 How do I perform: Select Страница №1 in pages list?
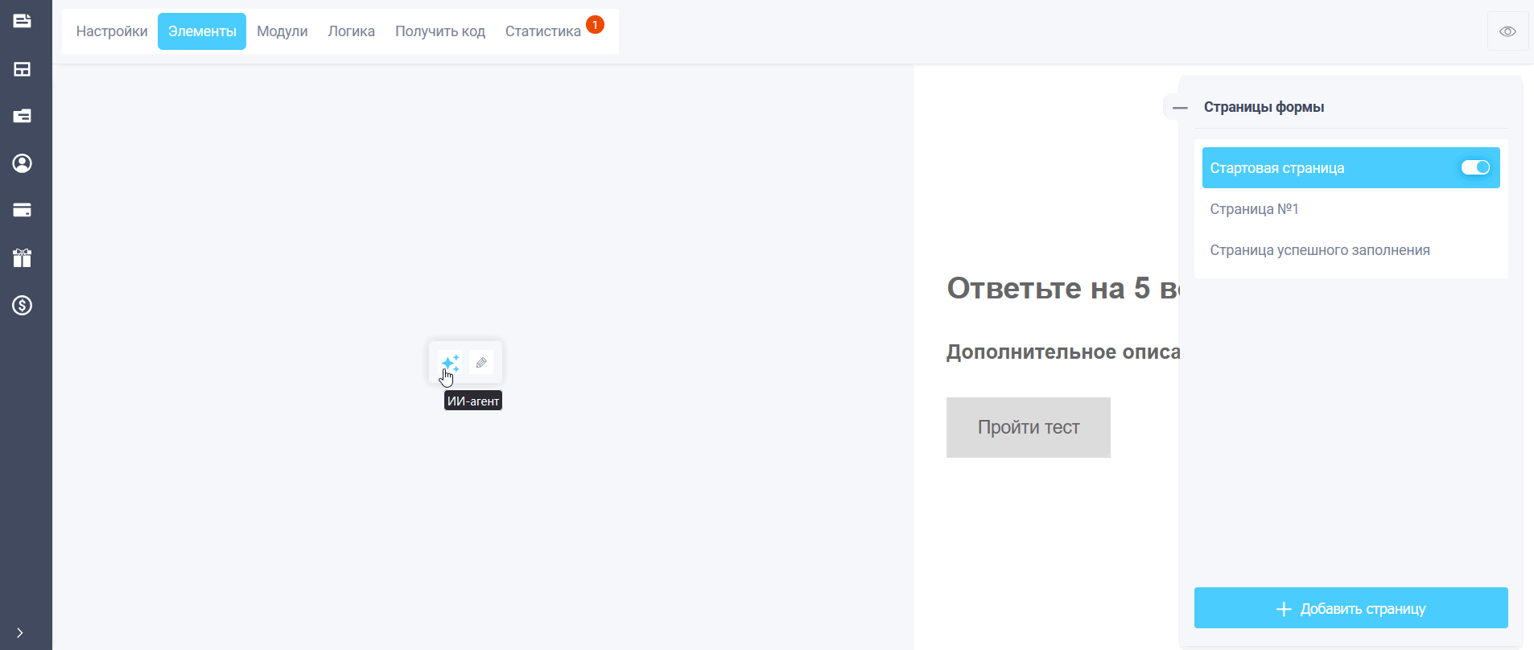(x=1351, y=209)
